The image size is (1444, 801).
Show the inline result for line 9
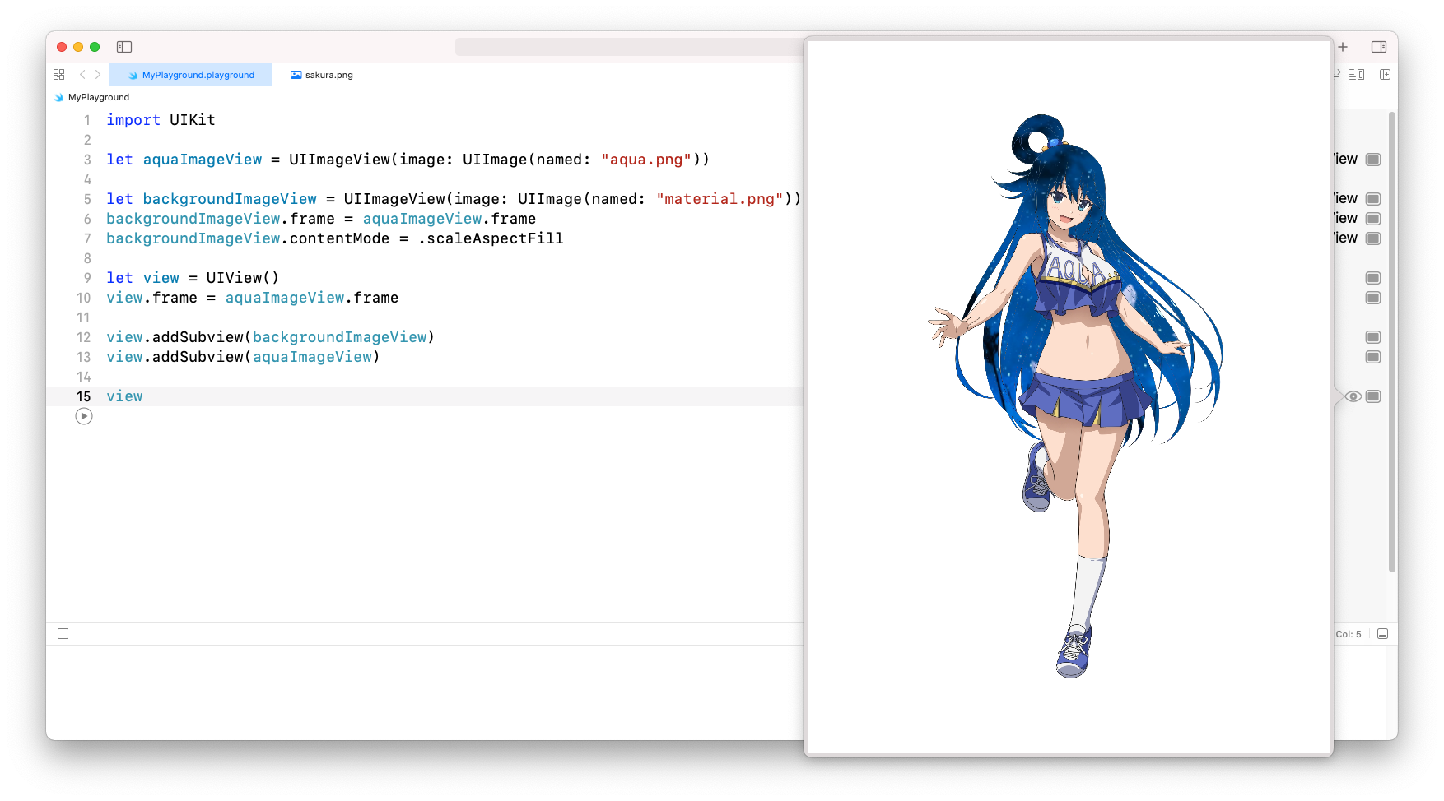[1373, 278]
